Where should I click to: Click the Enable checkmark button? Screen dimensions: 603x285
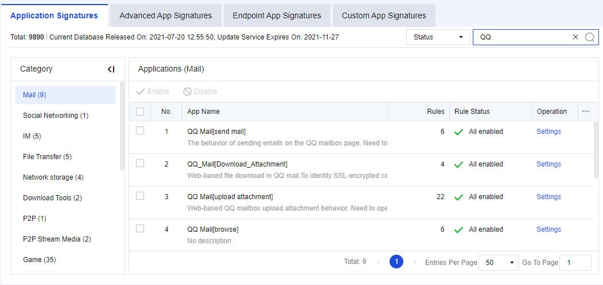pos(141,92)
